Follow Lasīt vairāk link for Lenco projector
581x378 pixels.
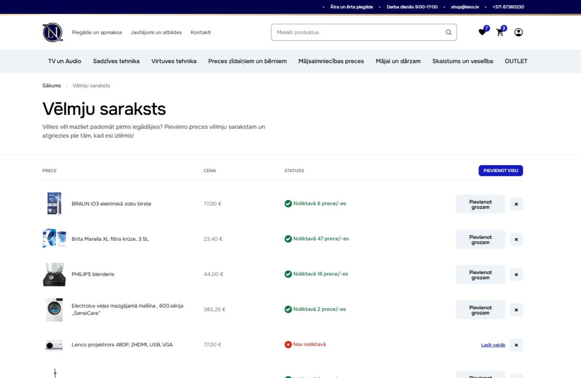(493, 345)
